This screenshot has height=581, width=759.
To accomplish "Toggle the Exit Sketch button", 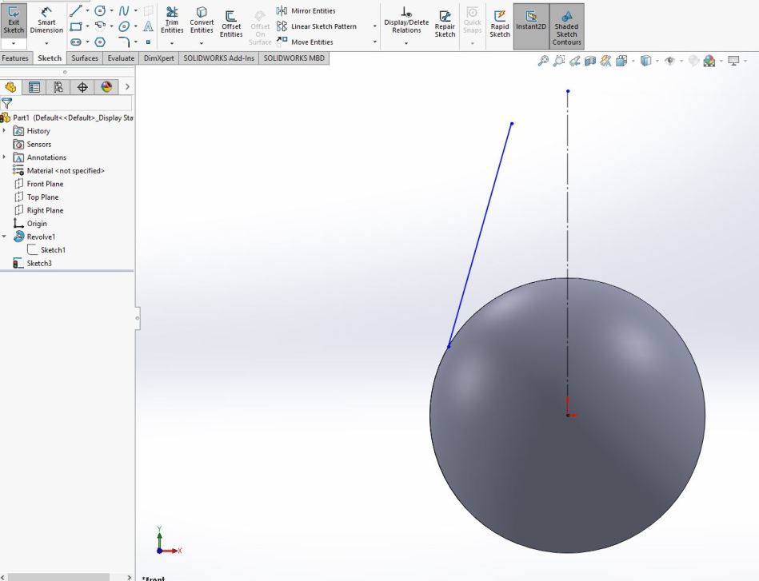I will coord(14,20).
